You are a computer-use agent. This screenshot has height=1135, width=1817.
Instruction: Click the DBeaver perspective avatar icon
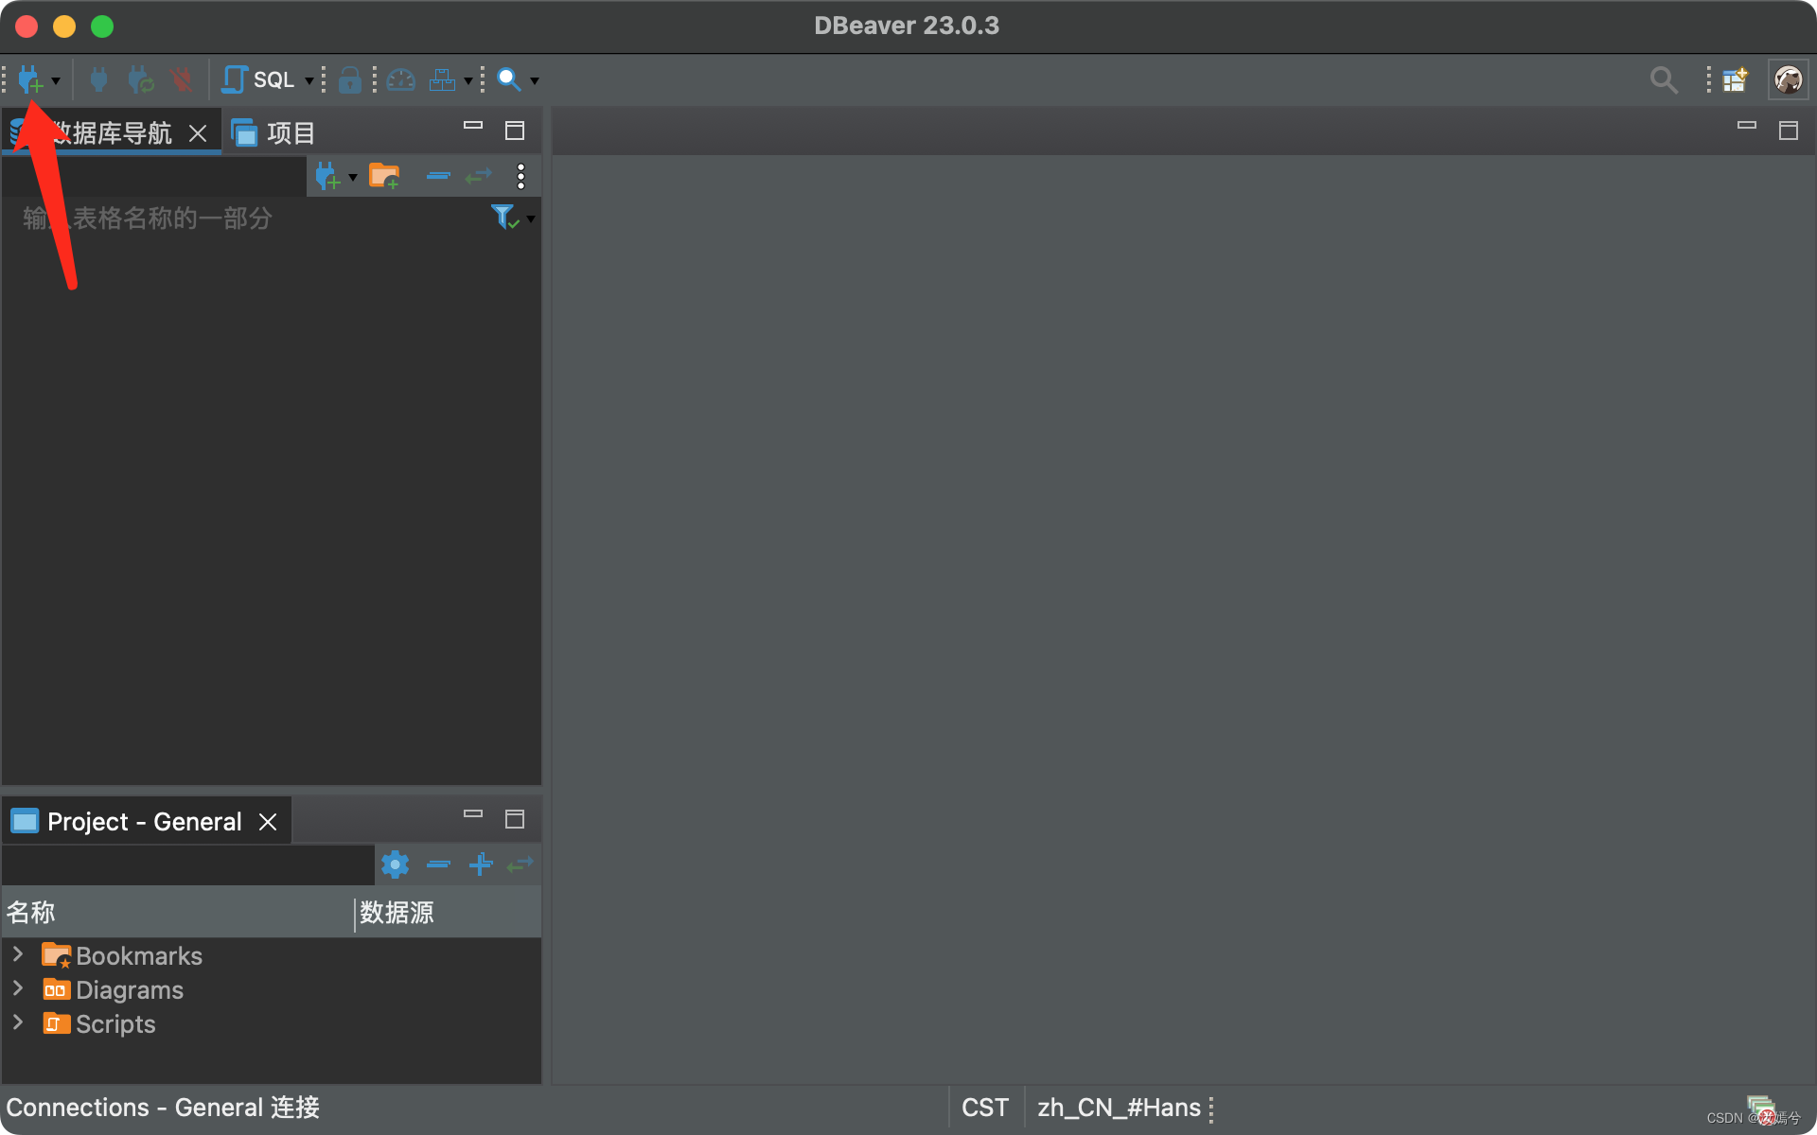[x=1788, y=79]
